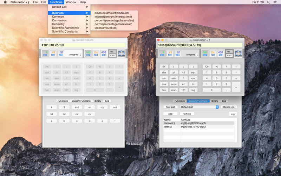
Task: Open Spotlight search in menu bar
Action: (x=268, y=2)
